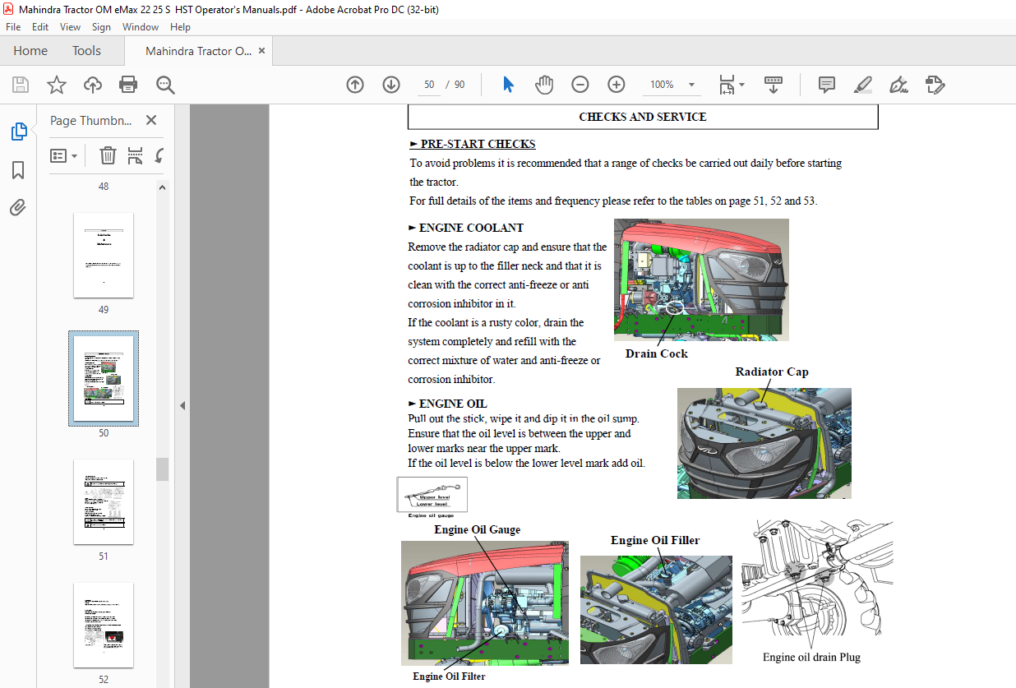Switch to the Tools tab
The width and height of the screenshot is (1016, 688).
pos(86,51)
